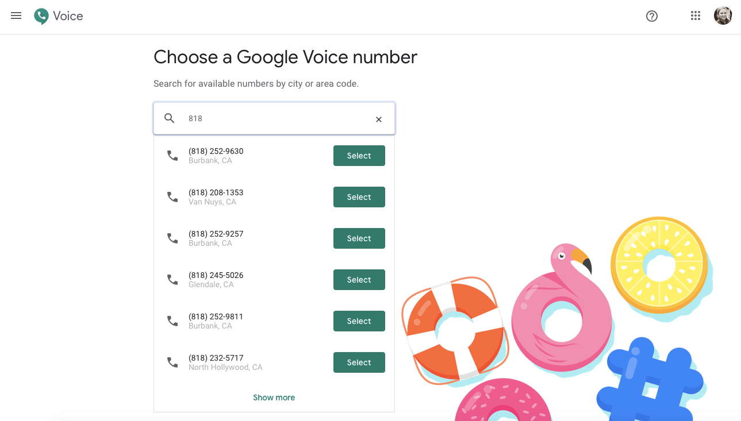Select the number (818) 252-9811

coord(359,321)
